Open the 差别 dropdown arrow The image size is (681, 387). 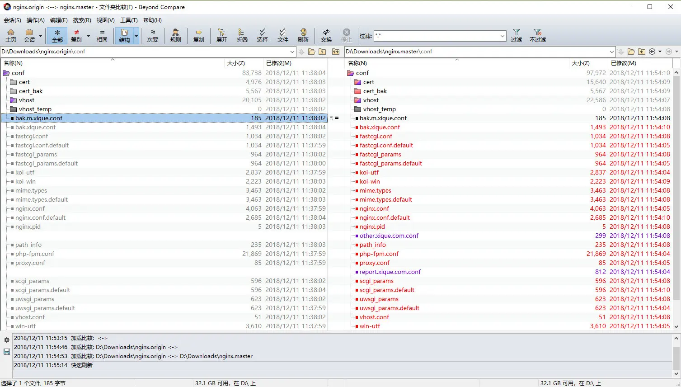point(88,36)
